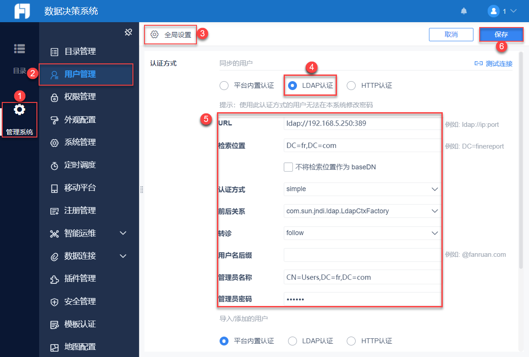
Task: Click the 智能运维 icon
Action: click(x=54, y=234)
